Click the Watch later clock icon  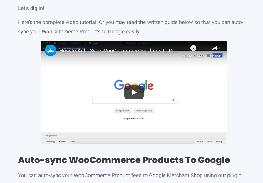tap(193, 48)
